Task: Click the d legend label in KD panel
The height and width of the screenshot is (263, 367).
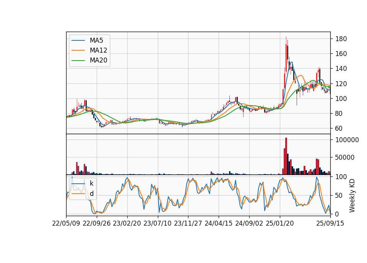Action: (x=91, y=194)
